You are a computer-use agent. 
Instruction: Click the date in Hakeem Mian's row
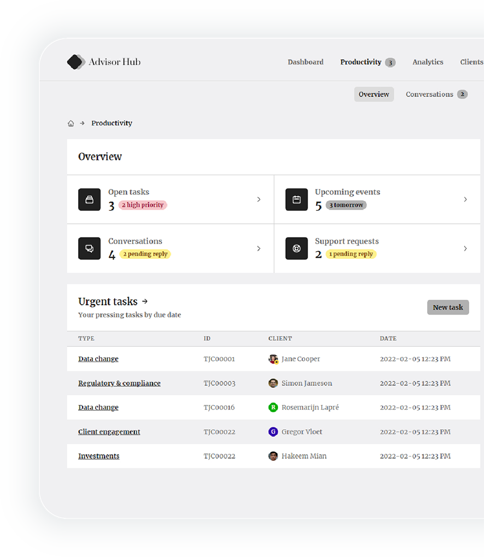click(x=415, y=456)
